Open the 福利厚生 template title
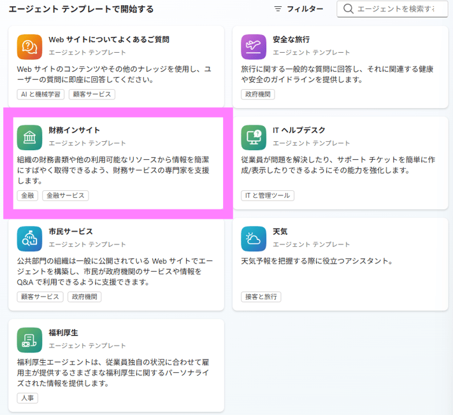The width and height of the screenshot is (453, 415). pos(63,333)
